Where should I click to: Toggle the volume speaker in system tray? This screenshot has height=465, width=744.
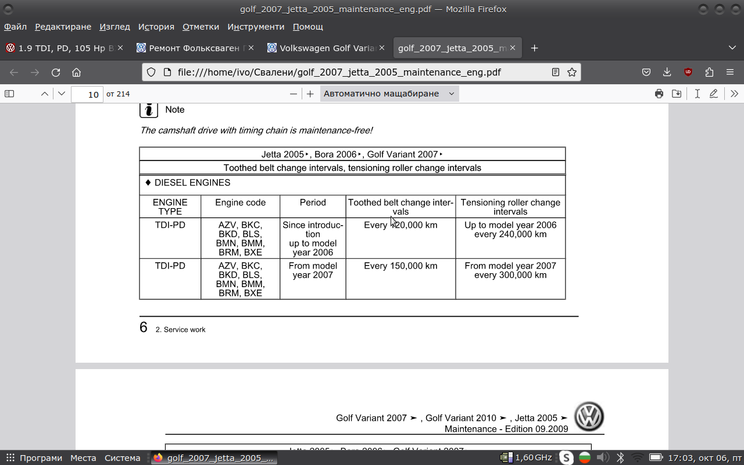tap(603, 458)
